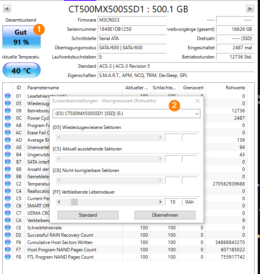The height and width of the screenshot is (274, 260).
Task: Increase Verbleibende Lebensdauer with right arrow
Action: [x=160, y=202]
